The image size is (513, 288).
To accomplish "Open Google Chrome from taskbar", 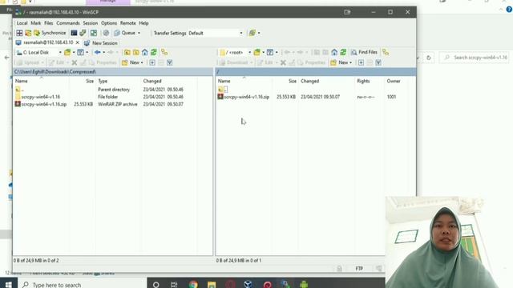I will [193, 285].
